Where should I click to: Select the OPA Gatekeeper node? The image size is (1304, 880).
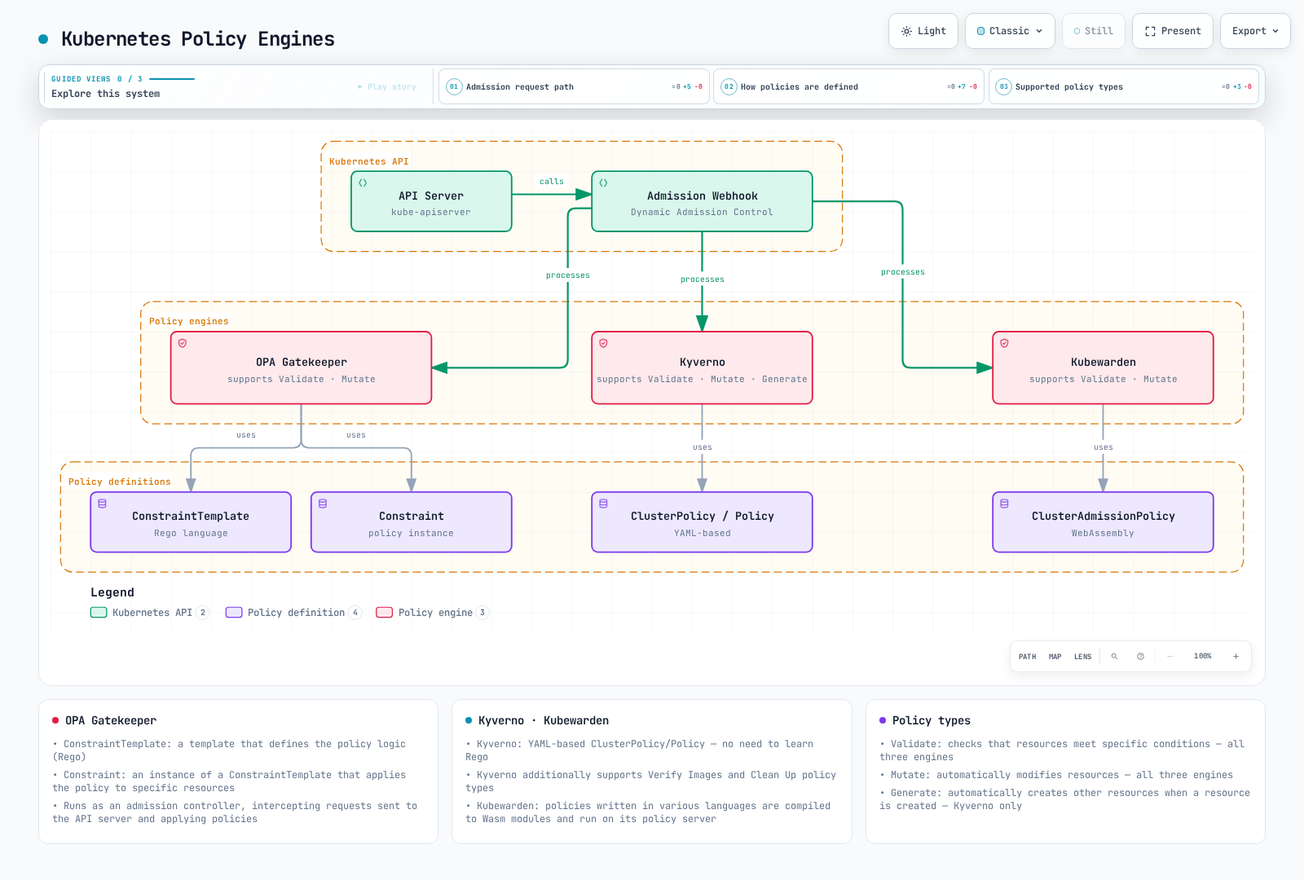[x=301, y=367]
